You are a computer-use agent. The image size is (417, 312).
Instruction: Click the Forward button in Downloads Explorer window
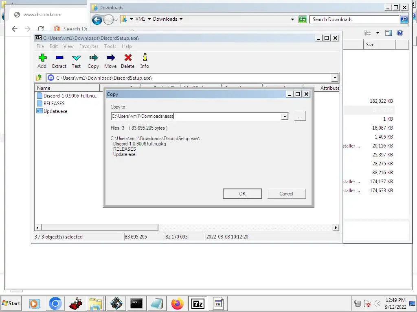point(108,19)
